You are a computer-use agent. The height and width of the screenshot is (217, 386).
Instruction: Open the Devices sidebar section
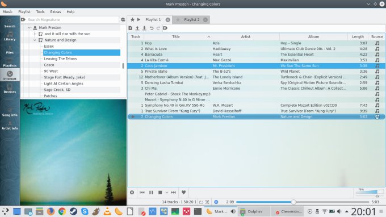pos(10,89)
